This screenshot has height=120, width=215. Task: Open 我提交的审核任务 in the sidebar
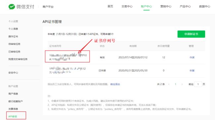pyautogui.click(x=18, y=59)
